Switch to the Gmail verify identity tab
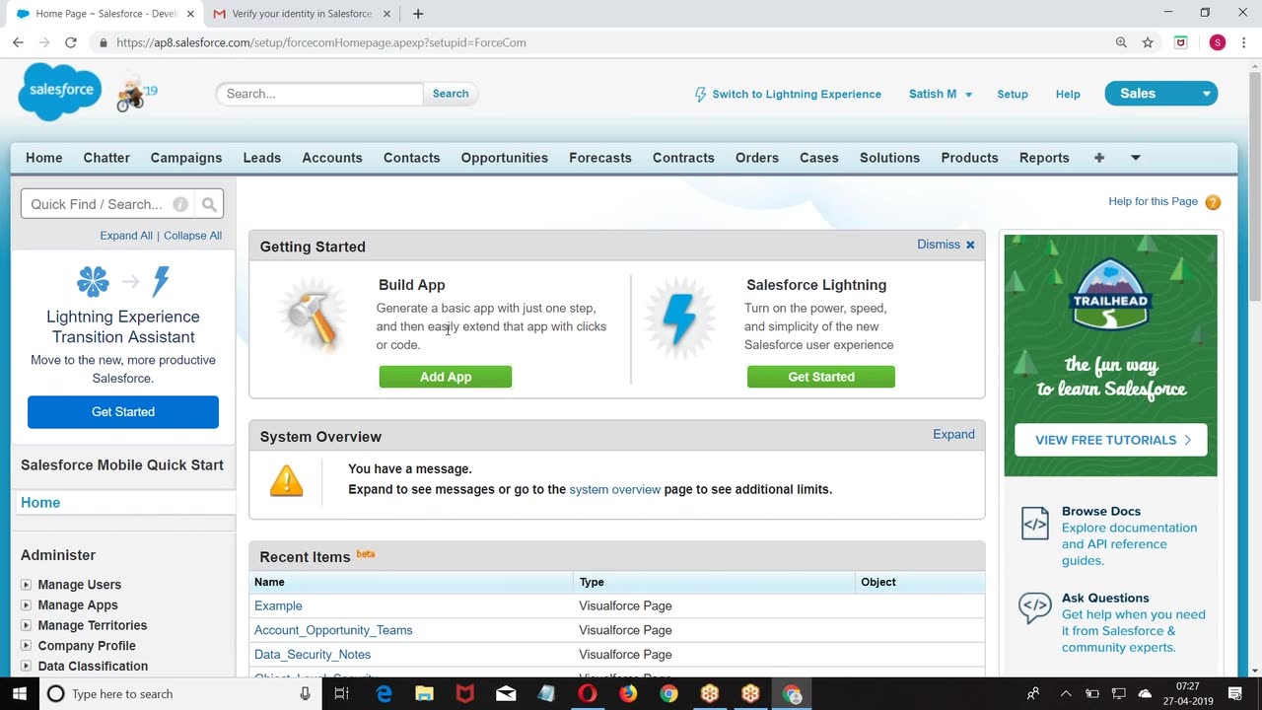This screenshot has height=710, width=1262. (300, 14)
